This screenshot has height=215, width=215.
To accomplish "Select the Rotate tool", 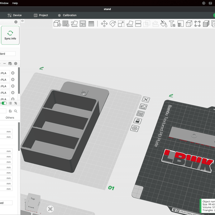I will (112, 24).
